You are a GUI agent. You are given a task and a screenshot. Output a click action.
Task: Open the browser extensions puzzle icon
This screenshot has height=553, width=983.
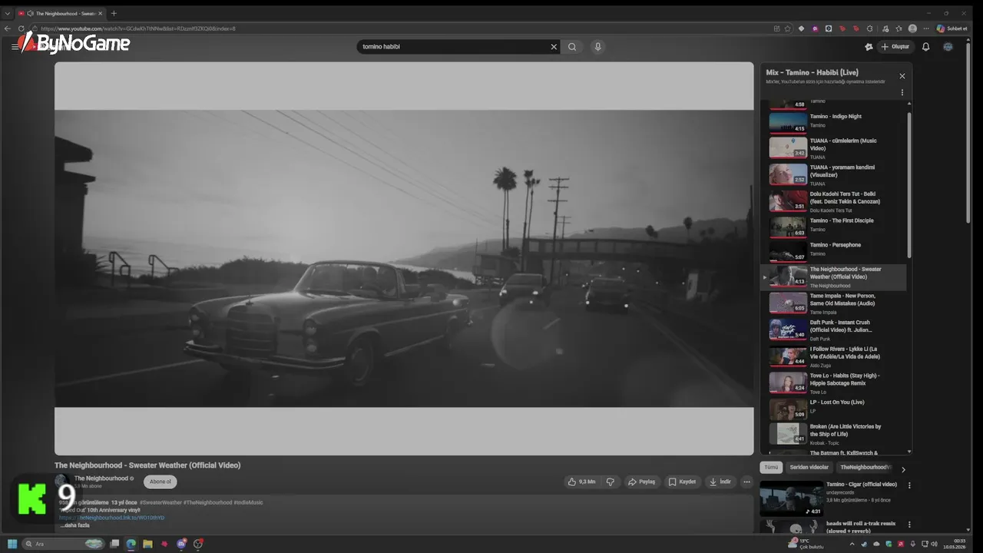click(x=871, y=28)
